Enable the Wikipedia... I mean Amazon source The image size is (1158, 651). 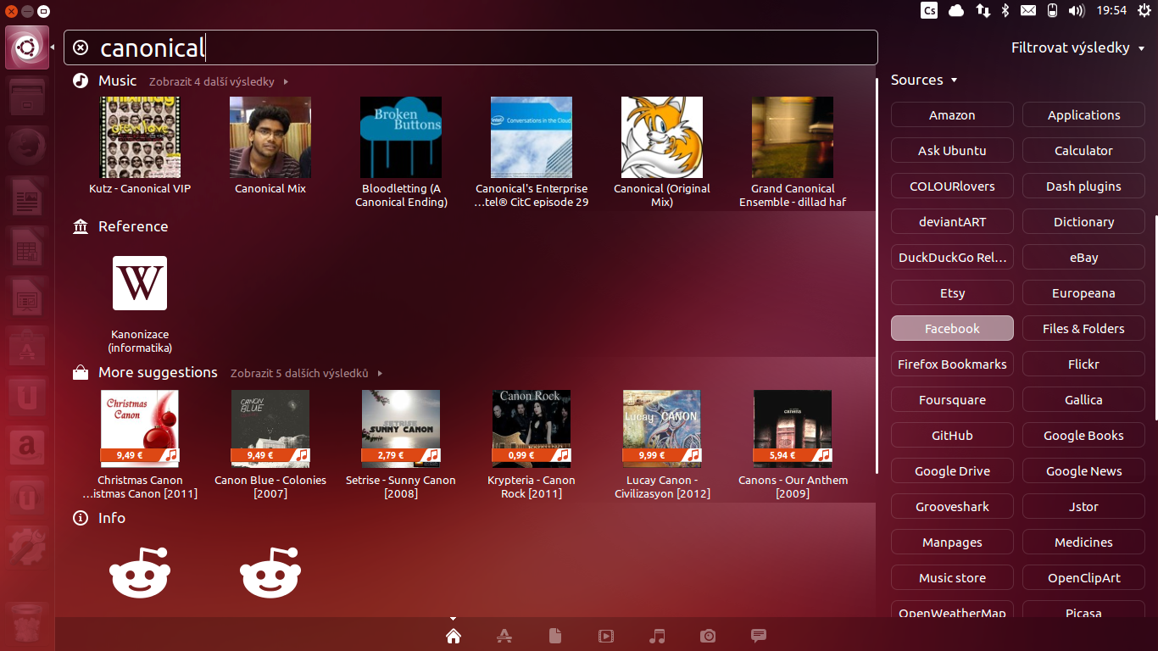(x=952, y=114)
